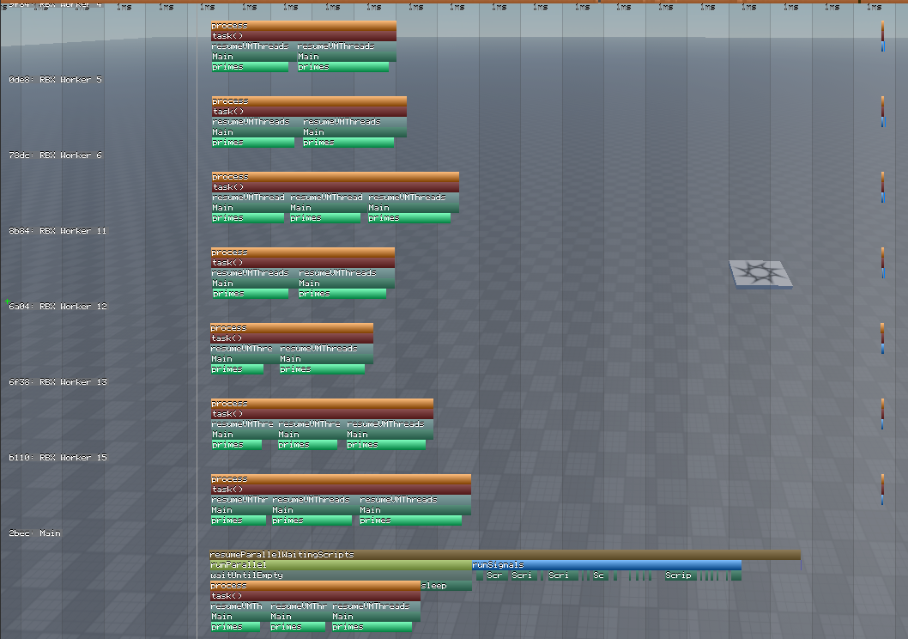Click the third resumeVMThreads bar on Main thread
The width and height of the screenshot is (908, 639).
(x=376, y=606)
